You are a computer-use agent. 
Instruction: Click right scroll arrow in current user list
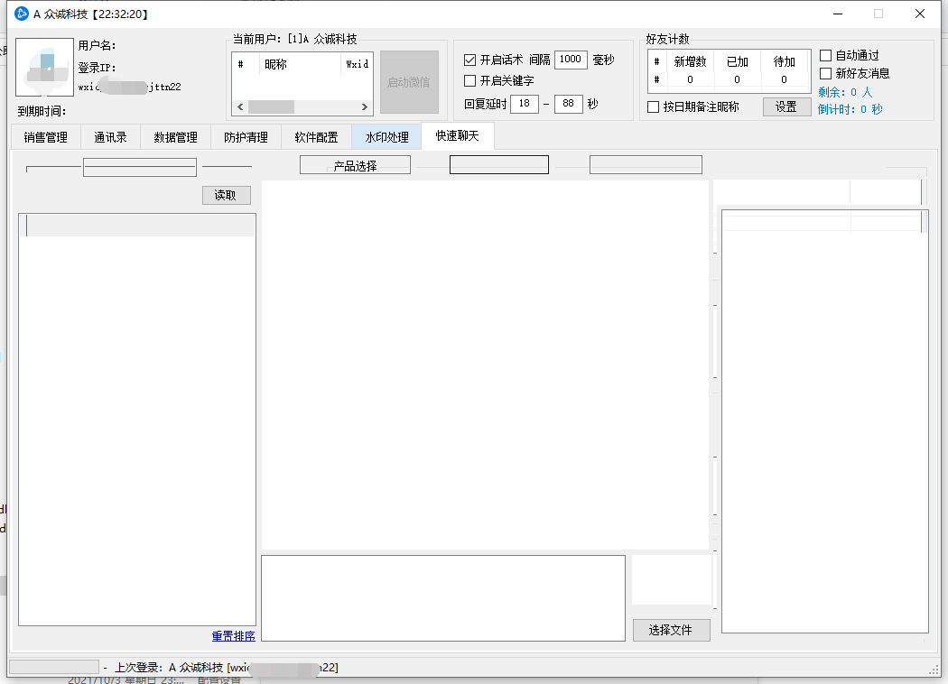(365, 107)
